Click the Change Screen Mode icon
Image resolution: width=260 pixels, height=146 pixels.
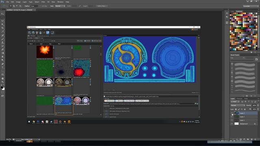[x=2, y=96]
